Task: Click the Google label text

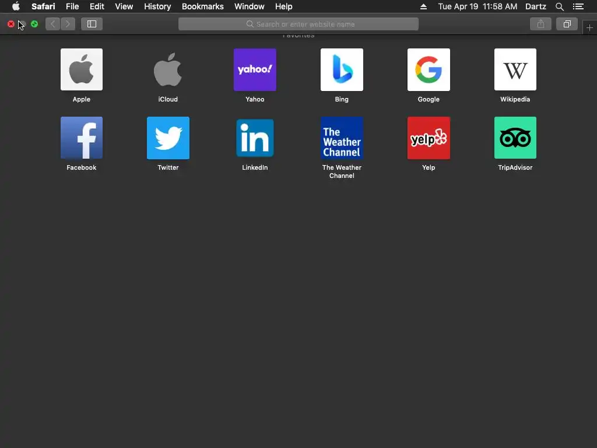Action: click(429, 99)
